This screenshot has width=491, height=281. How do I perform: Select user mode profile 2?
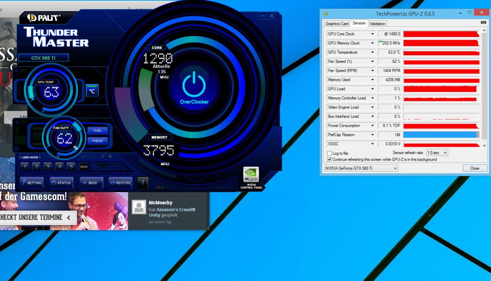36,166
